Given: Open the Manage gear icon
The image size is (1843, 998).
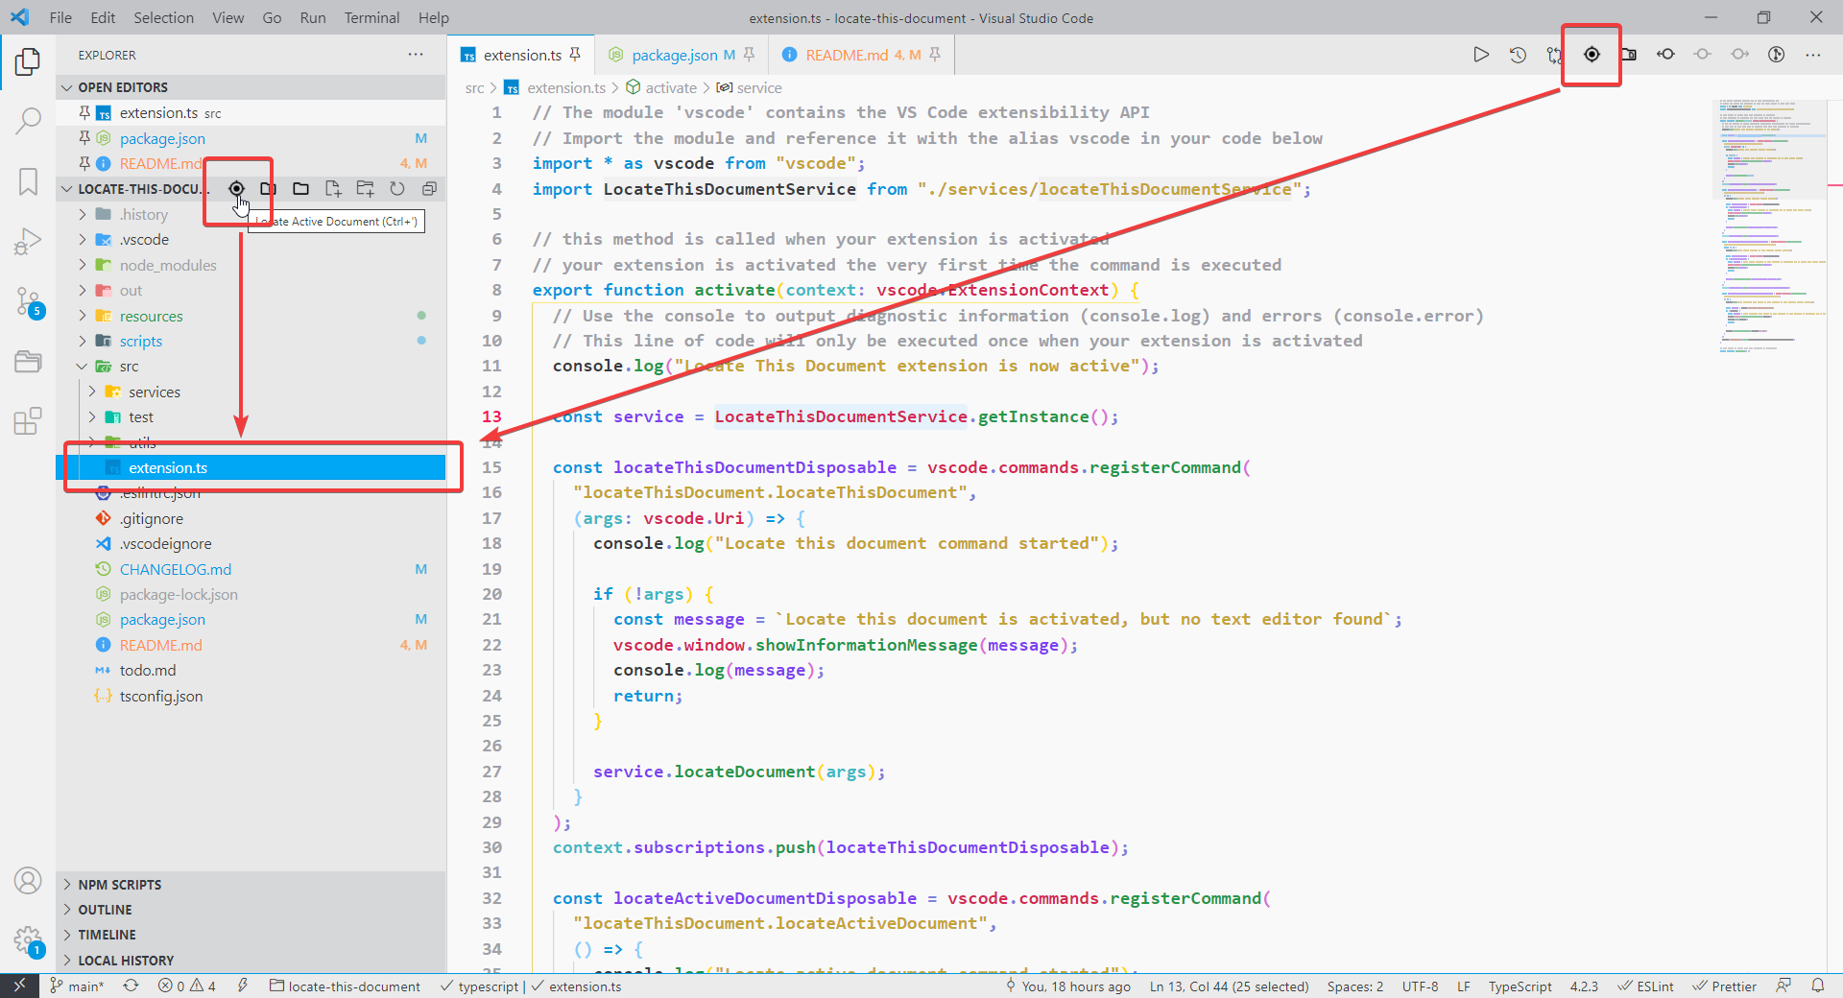Looking at the screenshot, I should pos(29,941).
